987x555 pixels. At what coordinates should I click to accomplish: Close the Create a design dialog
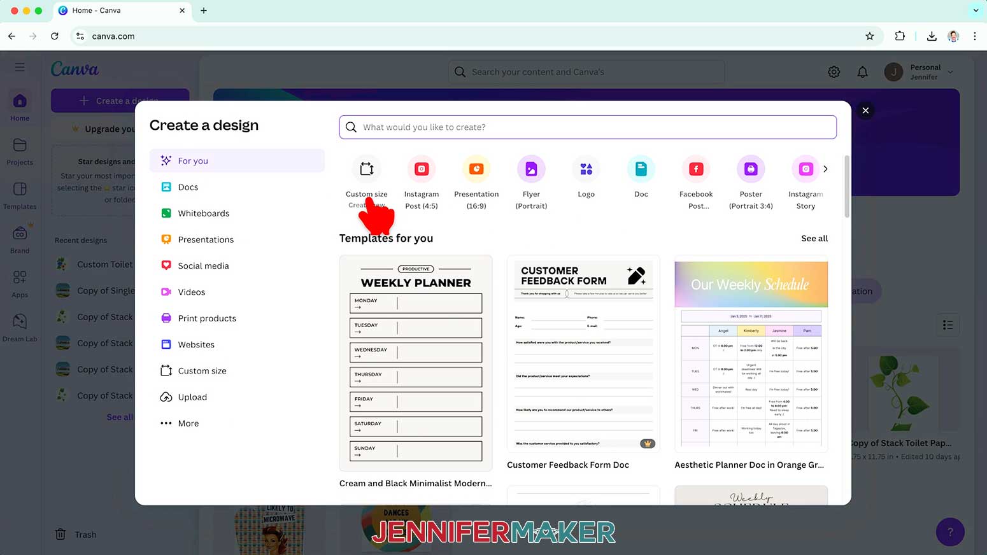865,111
